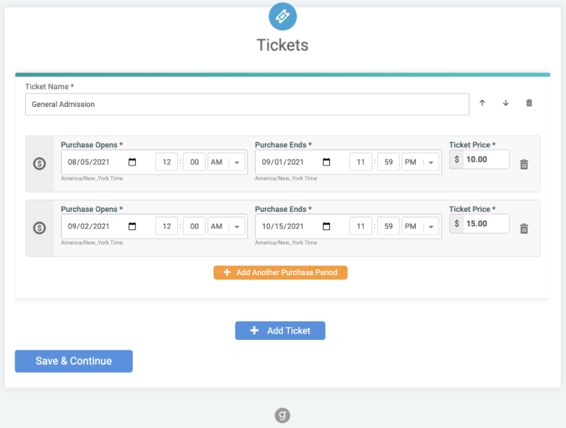Delete the $15.00 purchase period

pyautogui.click(x=524, y=229)
